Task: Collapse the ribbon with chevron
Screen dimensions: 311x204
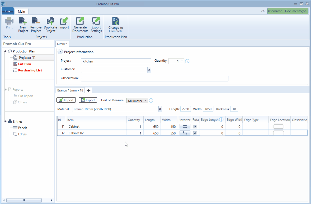Action: 263,11
